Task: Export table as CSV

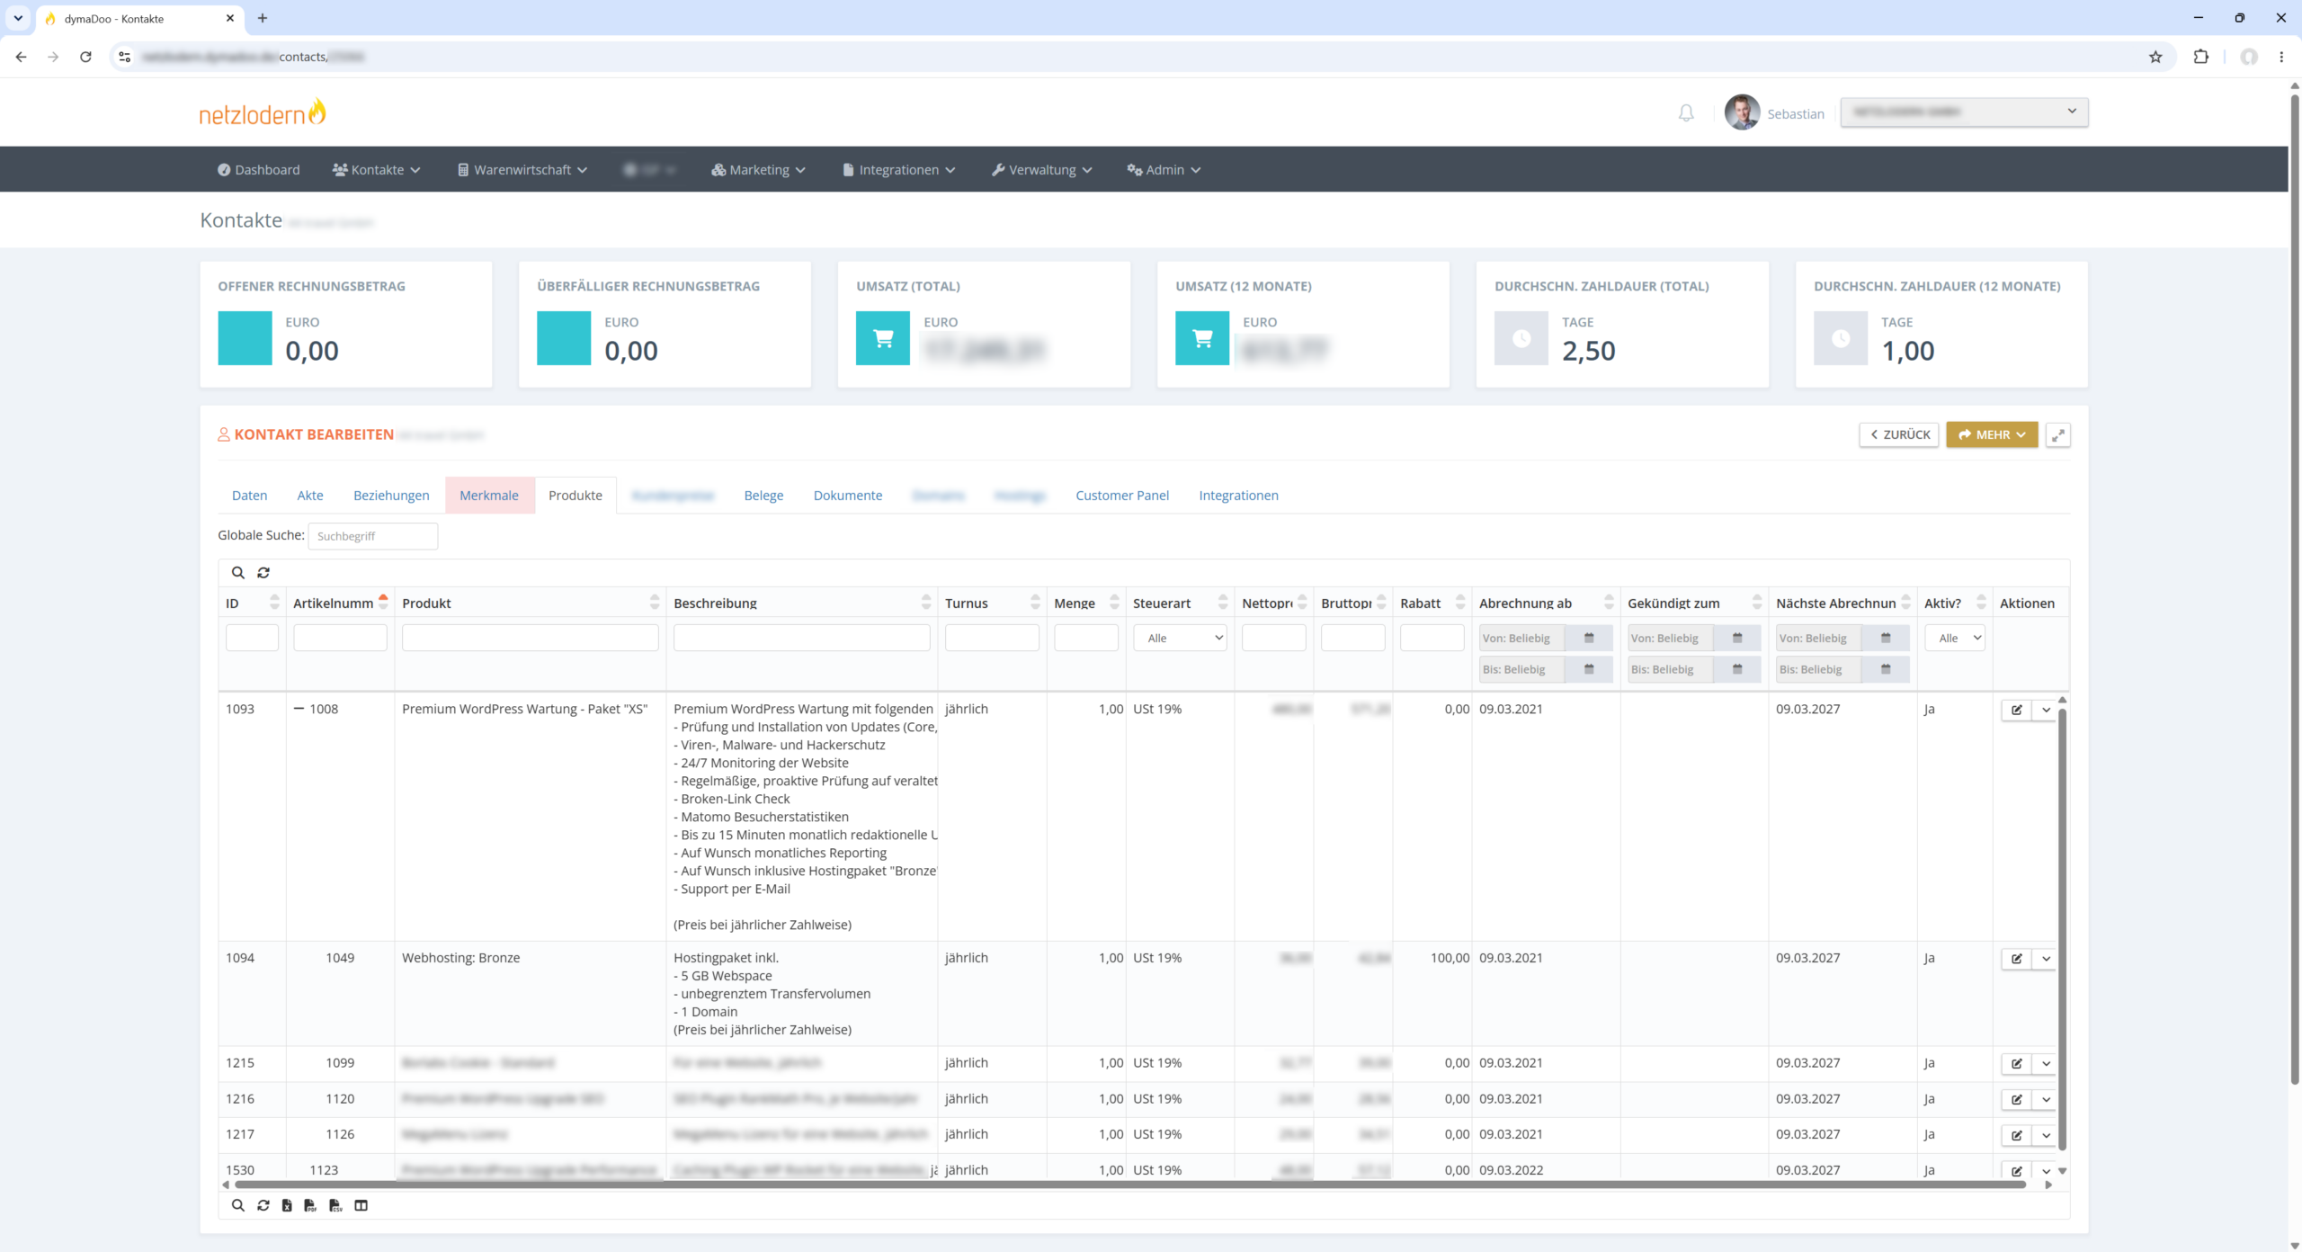Action: (335, 1205)
